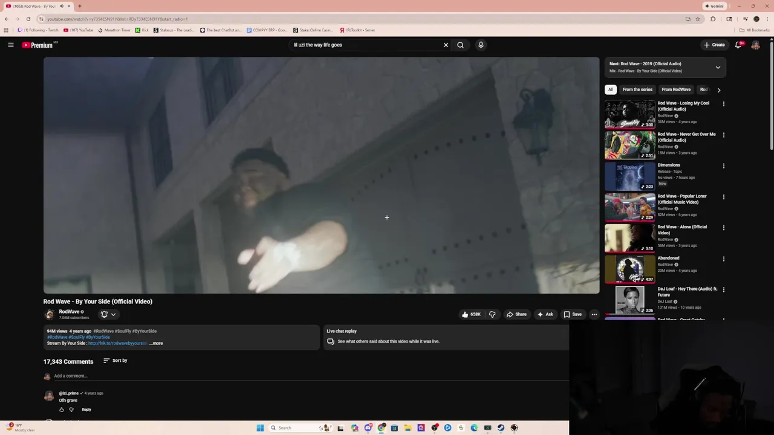Open the Gemini button in Chrome

(715, 6)
